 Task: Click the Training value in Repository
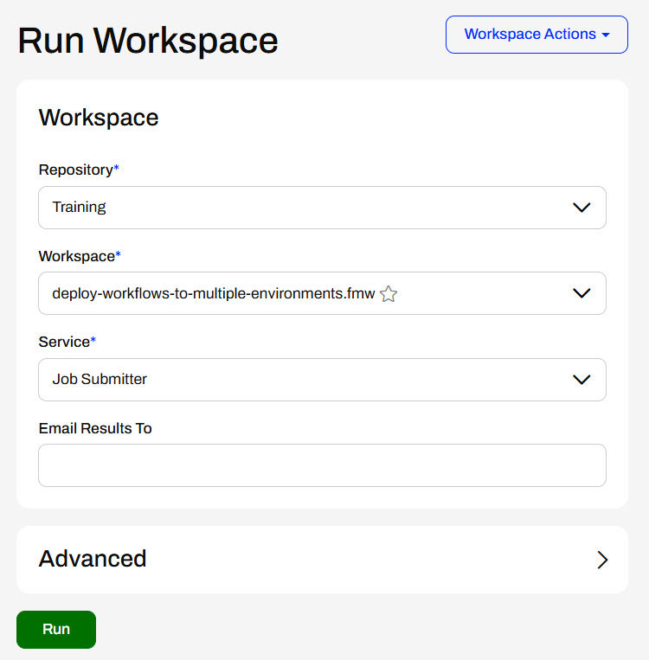pyautogui.click(x=79, y=208)
